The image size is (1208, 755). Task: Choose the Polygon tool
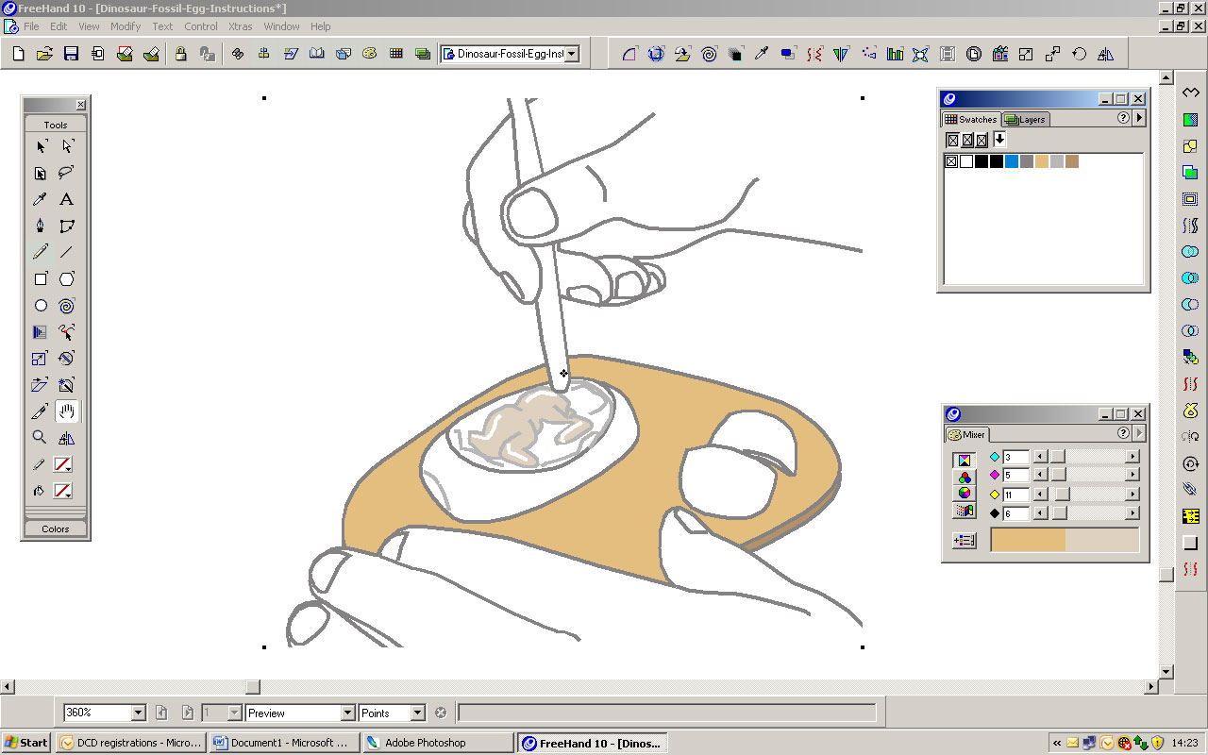[x=67, y=279]
